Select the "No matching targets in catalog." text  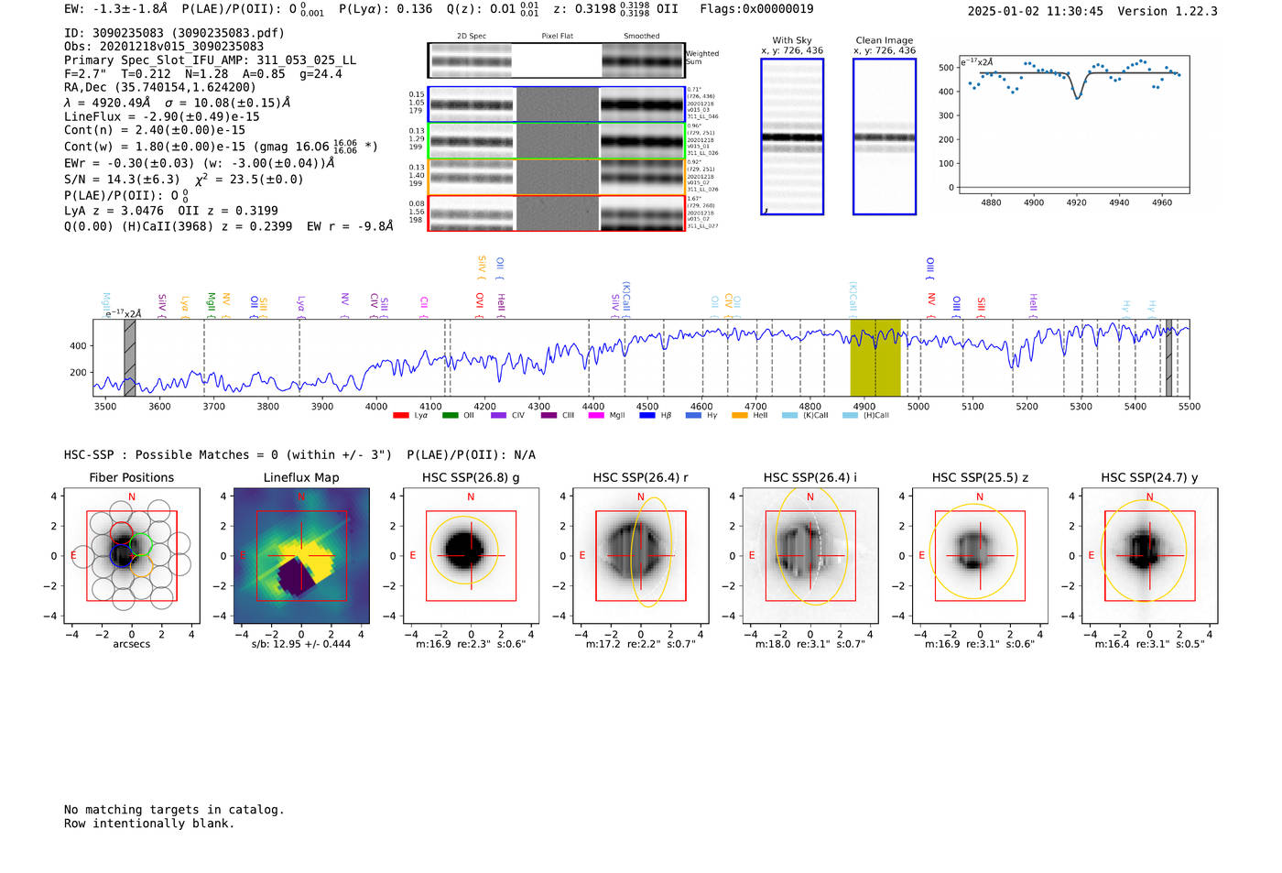point(174,810)
